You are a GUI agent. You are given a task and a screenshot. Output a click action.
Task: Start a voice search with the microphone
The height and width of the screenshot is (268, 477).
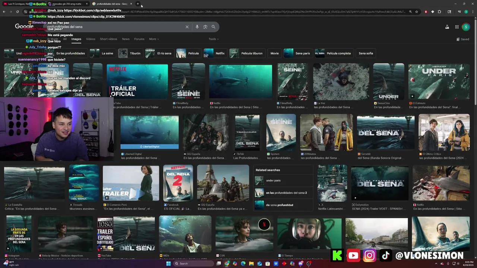(x=197, y=27)
